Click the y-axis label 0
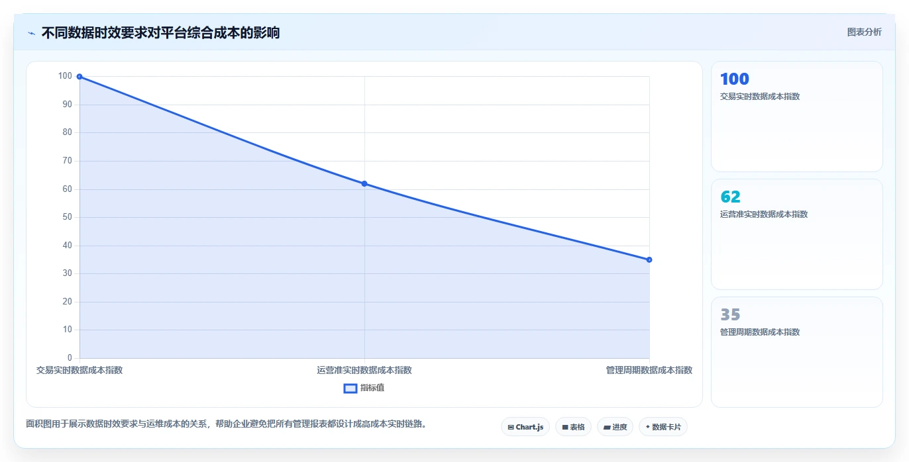This screenshot has width=909, height=462. tap(70, 358)
